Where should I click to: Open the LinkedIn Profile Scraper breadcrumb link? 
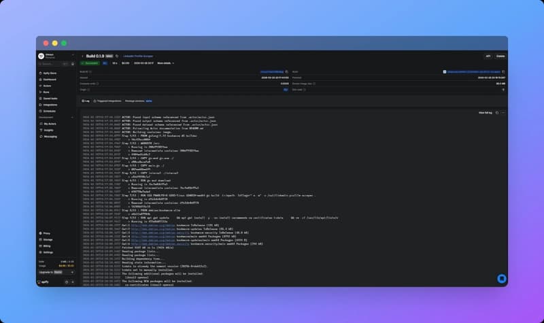[x=138, y=56]
